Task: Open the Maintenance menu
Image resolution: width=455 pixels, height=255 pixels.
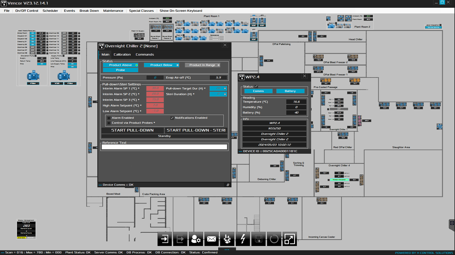Action: click(113, 11)
